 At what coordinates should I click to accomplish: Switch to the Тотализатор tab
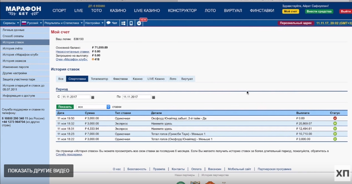tap(99, 79)
